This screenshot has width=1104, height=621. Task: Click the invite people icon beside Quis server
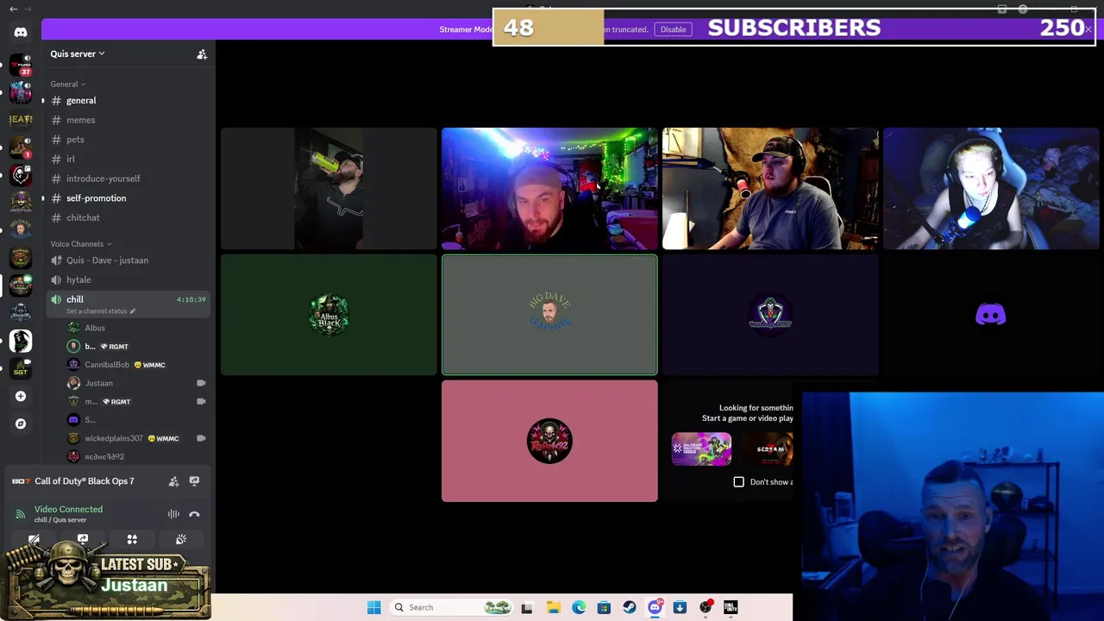coord(202,53)
